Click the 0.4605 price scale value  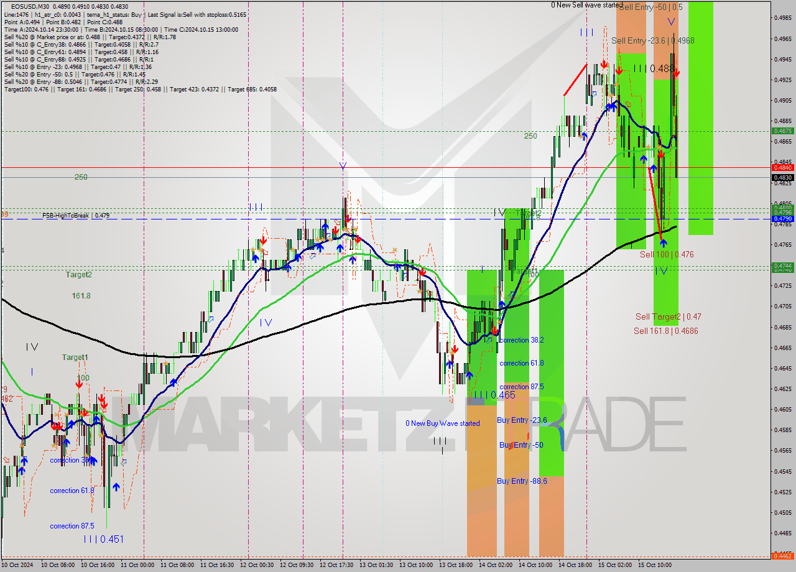point(782,409)
